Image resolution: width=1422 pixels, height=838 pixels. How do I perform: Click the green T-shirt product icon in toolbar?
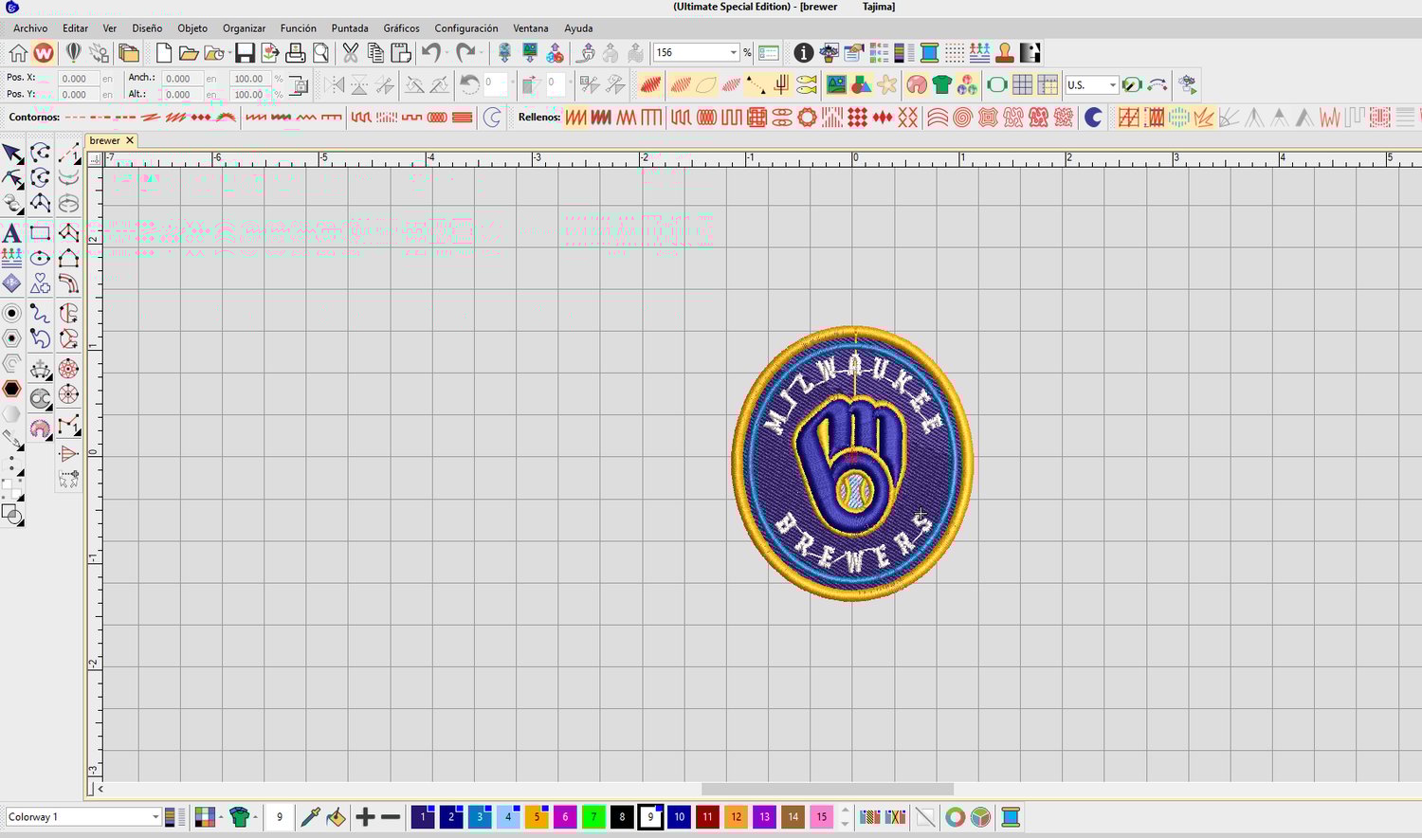click(941, 85)
